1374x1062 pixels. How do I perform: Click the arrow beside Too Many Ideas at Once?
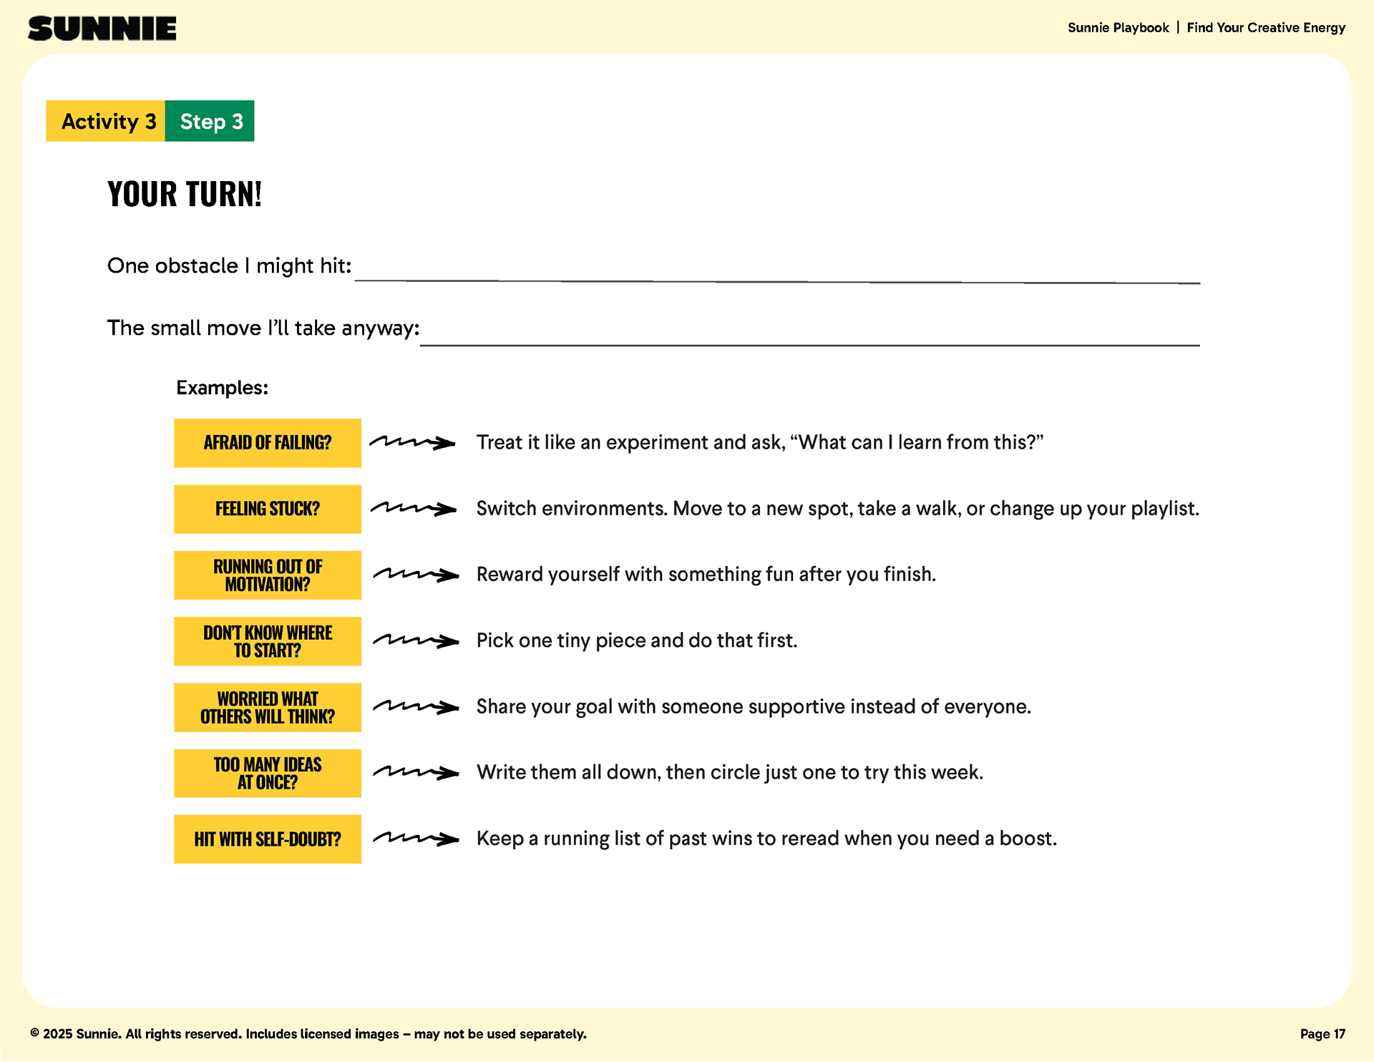pos(415,772)
